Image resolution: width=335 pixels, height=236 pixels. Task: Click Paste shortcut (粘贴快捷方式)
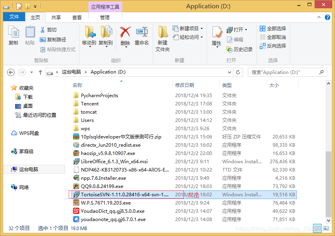click(x=58, y=50)
